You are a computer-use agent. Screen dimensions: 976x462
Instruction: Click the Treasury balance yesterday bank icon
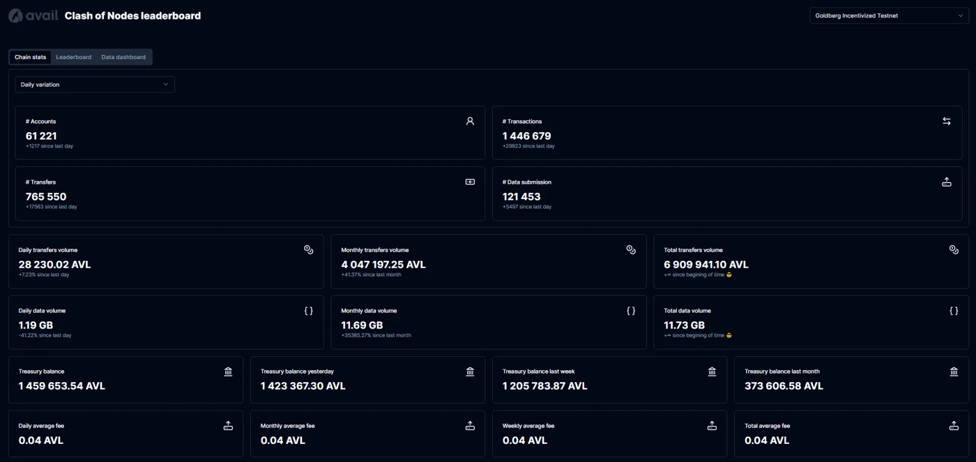click(x=470, y=372)
